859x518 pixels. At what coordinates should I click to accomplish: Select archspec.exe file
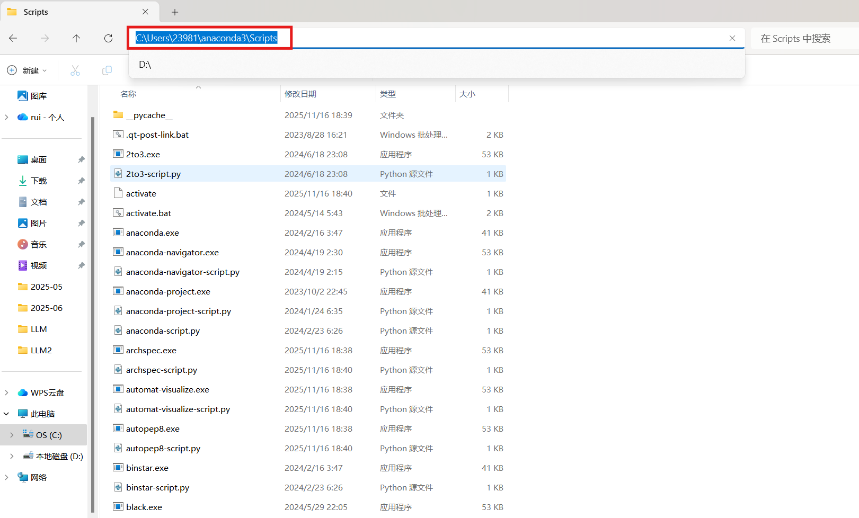151,350
